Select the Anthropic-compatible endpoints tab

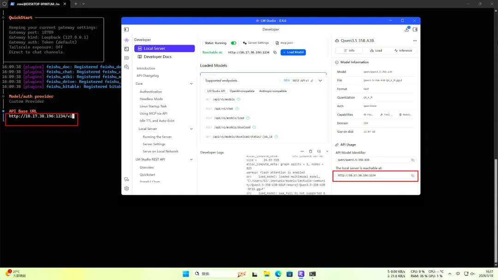[x=273, y=91]
